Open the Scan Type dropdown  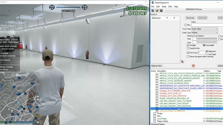click(205, 29)
